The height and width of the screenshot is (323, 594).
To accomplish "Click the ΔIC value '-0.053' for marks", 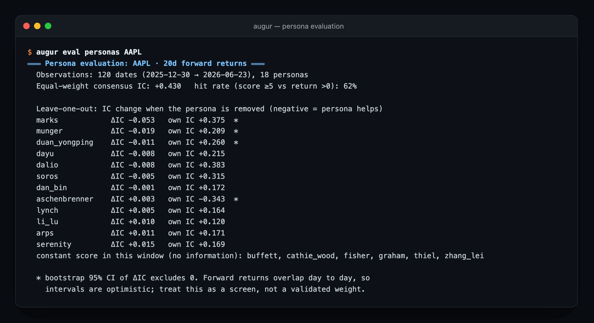I will 141,120.
